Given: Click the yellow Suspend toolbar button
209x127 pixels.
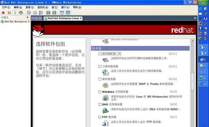Looking at the screenshot, I should 9,13.
